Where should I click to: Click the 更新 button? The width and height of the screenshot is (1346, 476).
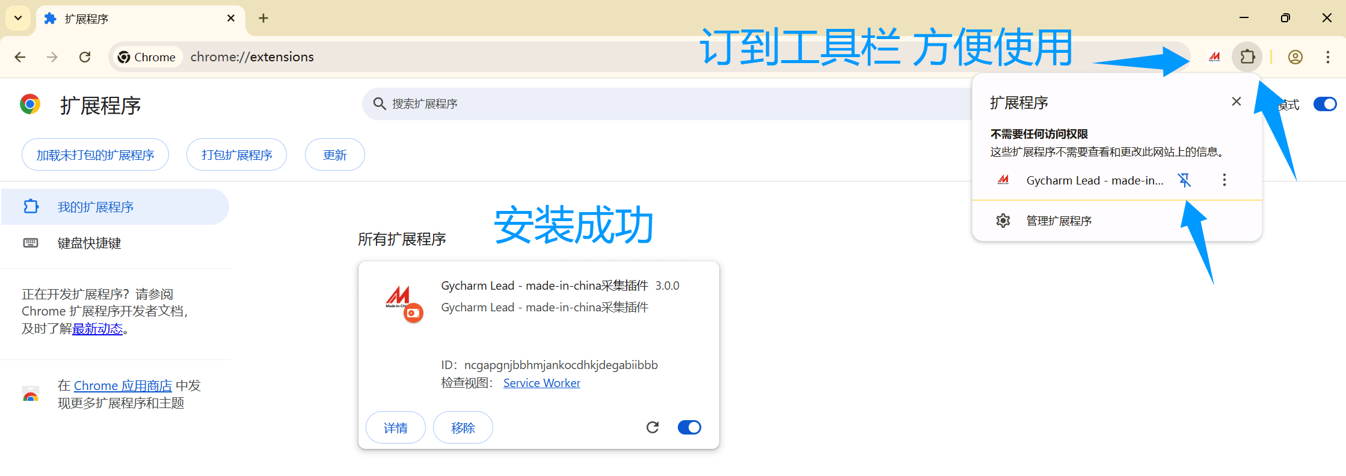335,155
